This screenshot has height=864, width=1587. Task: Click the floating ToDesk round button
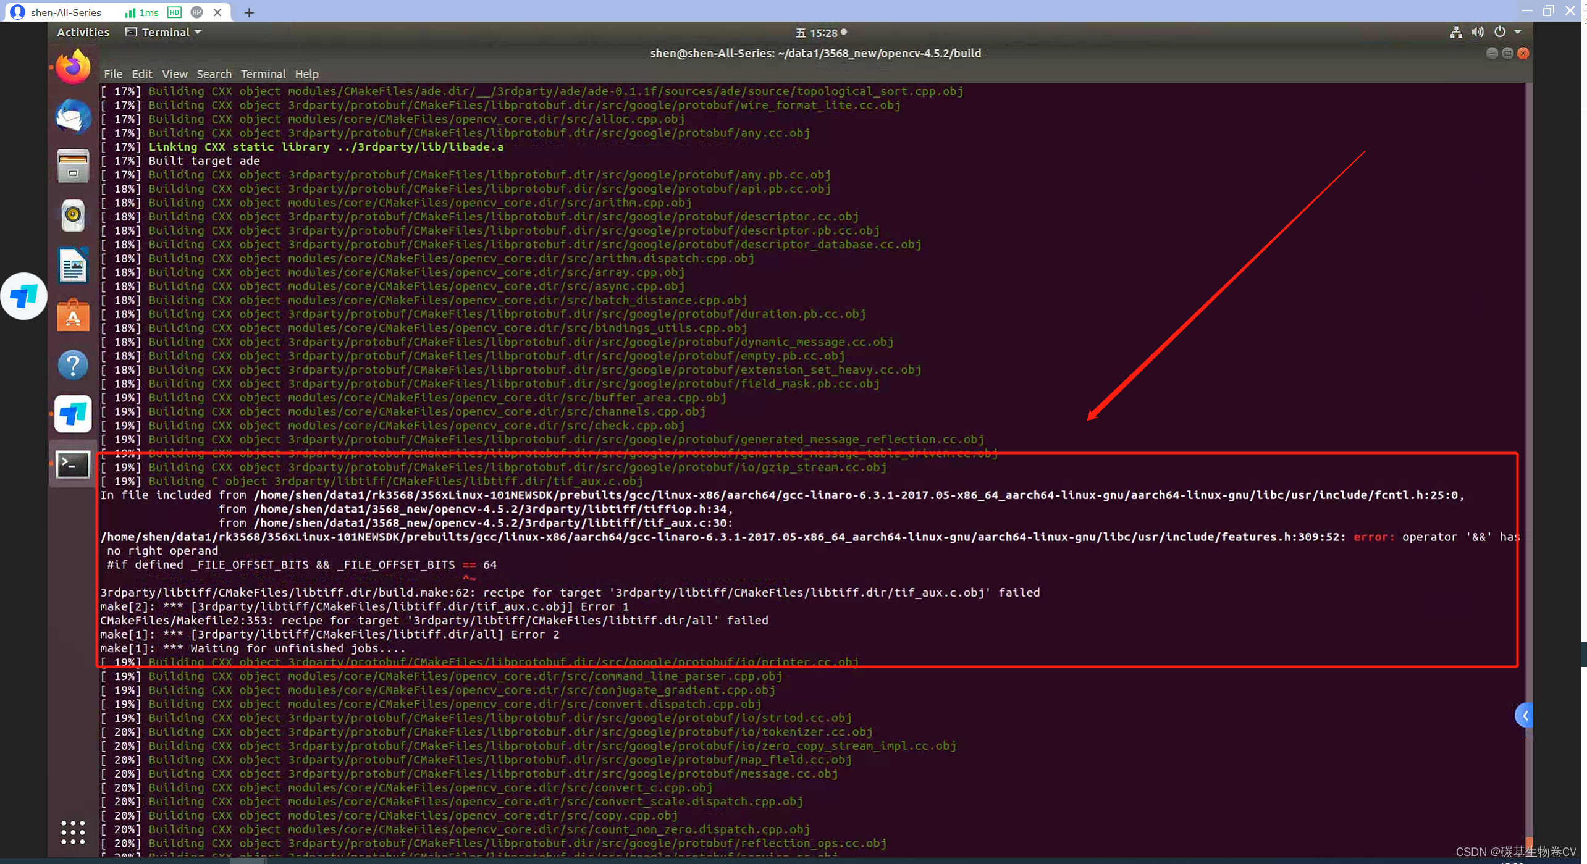click(23, 296)
